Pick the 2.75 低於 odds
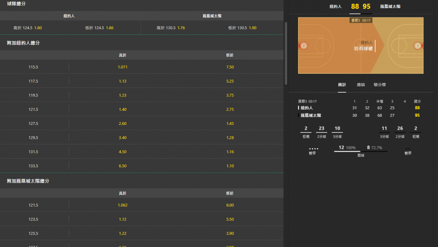 (x=230, y=109)
